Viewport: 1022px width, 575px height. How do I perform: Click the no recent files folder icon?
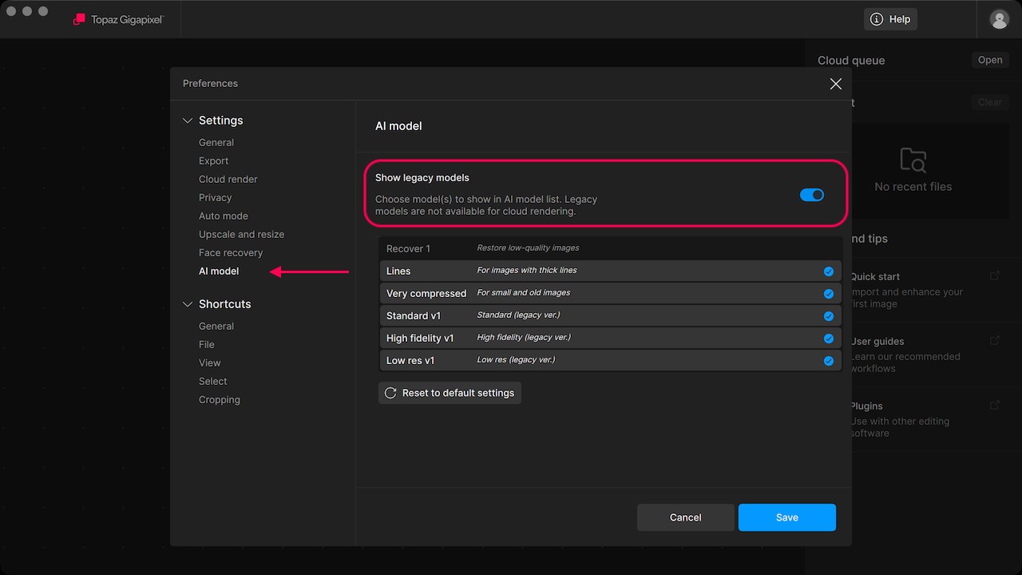[x=913, y=160]
